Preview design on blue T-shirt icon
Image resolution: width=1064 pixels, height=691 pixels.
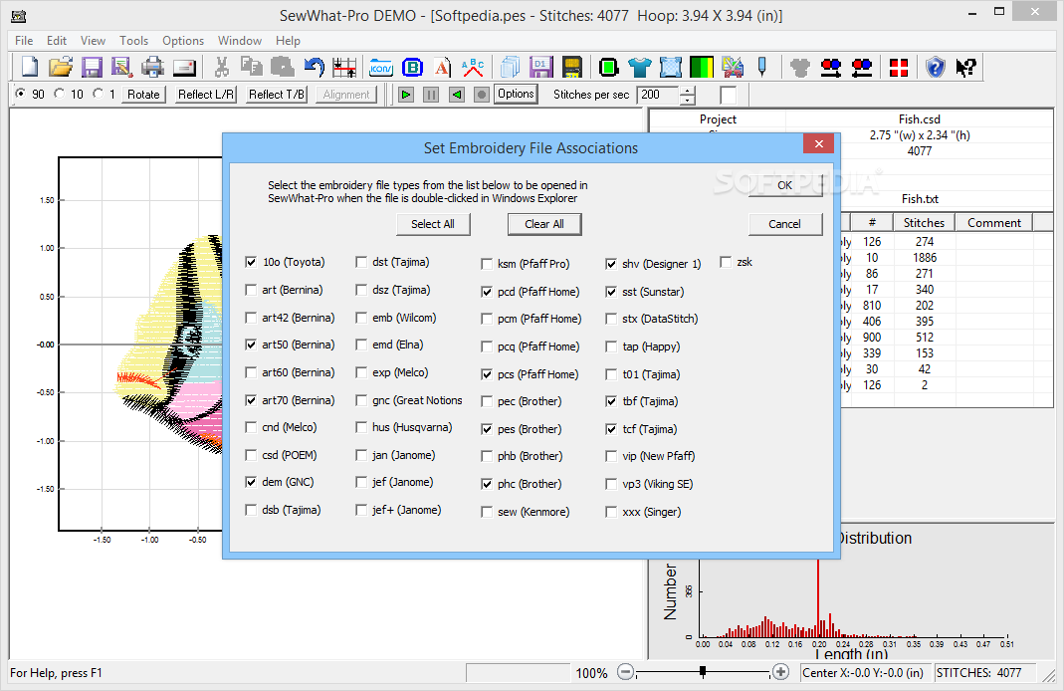(x=639, y=67)
